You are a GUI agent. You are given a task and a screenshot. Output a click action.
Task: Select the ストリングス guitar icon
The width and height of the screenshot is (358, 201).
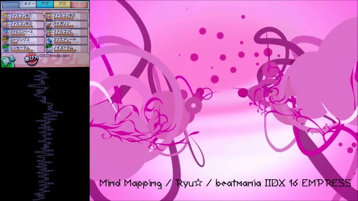tap(6, 41)
